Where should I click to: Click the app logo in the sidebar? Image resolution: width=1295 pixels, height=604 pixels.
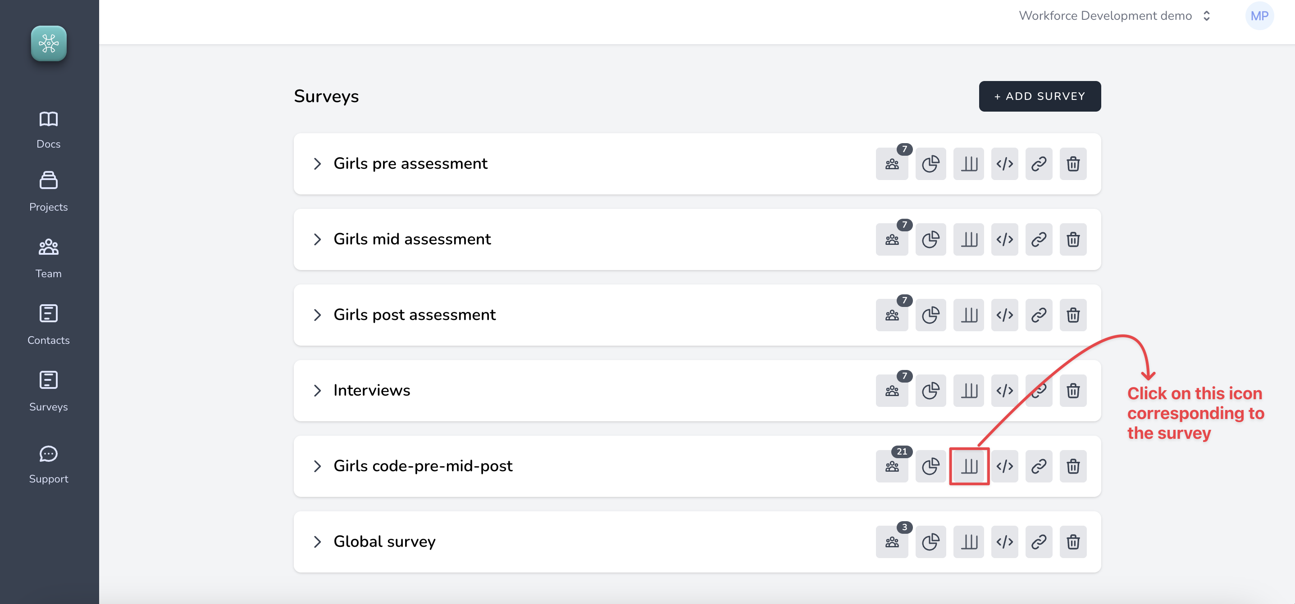pyautogui.click(x=49, y=44)
